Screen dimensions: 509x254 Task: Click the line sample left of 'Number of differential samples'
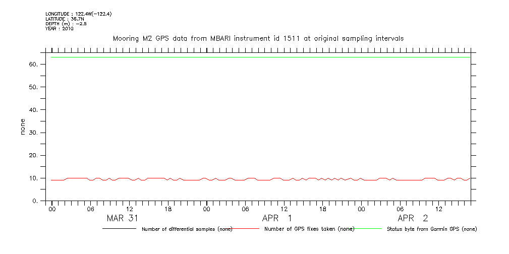[x=120, y=229]
